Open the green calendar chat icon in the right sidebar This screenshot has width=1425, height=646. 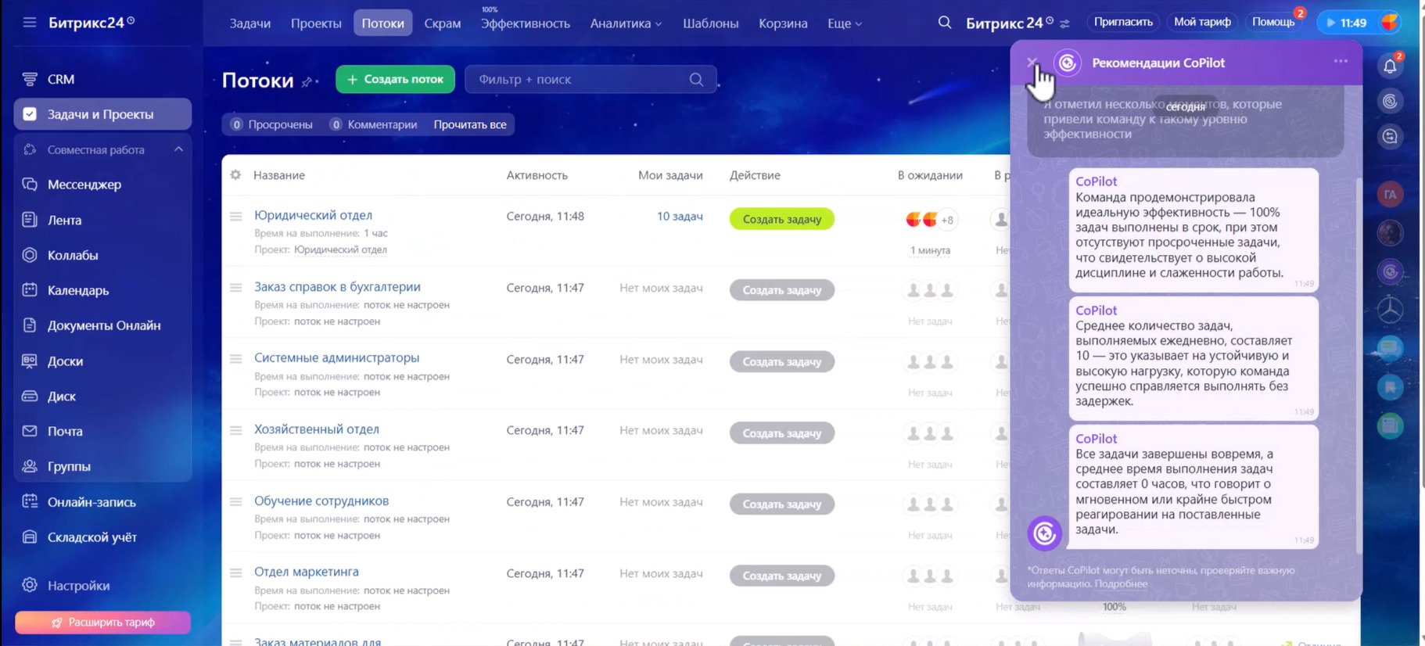pyautogui.click(x=1390, y=425)
